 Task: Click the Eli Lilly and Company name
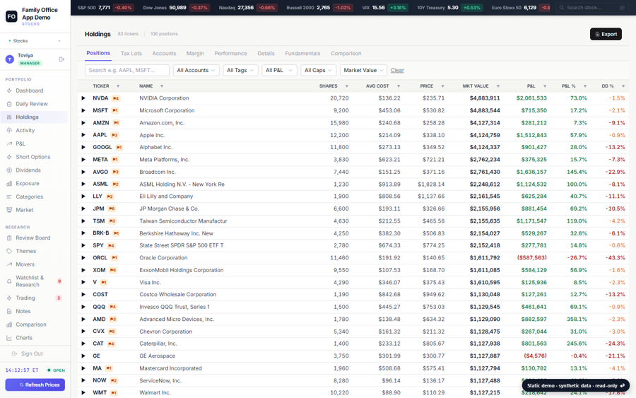pos(166,197)
